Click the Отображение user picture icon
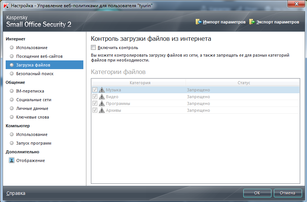The width and height of the screenshot is (307, 202). pyautogui.click(x=12, y=160)
